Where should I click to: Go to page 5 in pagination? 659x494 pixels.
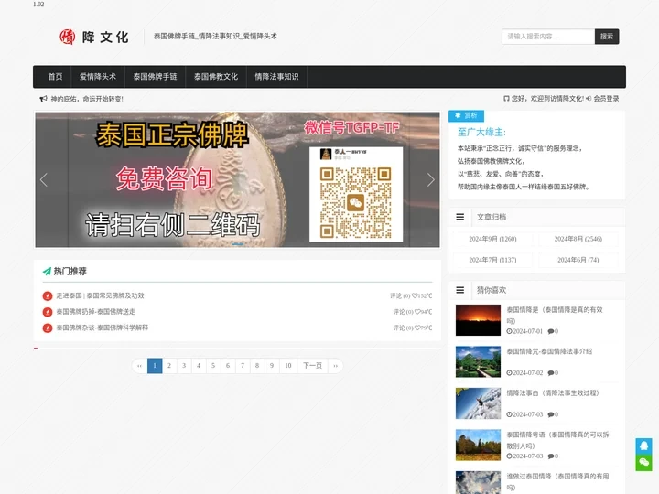tap(213, 366)
